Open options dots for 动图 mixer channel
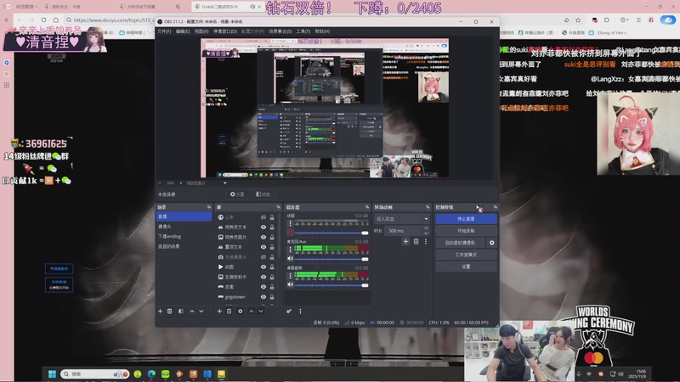Screen dimensions: 680x382 (290, 223)
